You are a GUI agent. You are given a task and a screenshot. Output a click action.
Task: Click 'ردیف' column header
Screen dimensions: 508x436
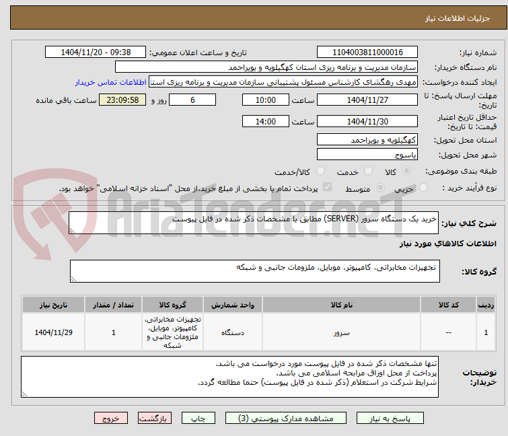[486, 305]
